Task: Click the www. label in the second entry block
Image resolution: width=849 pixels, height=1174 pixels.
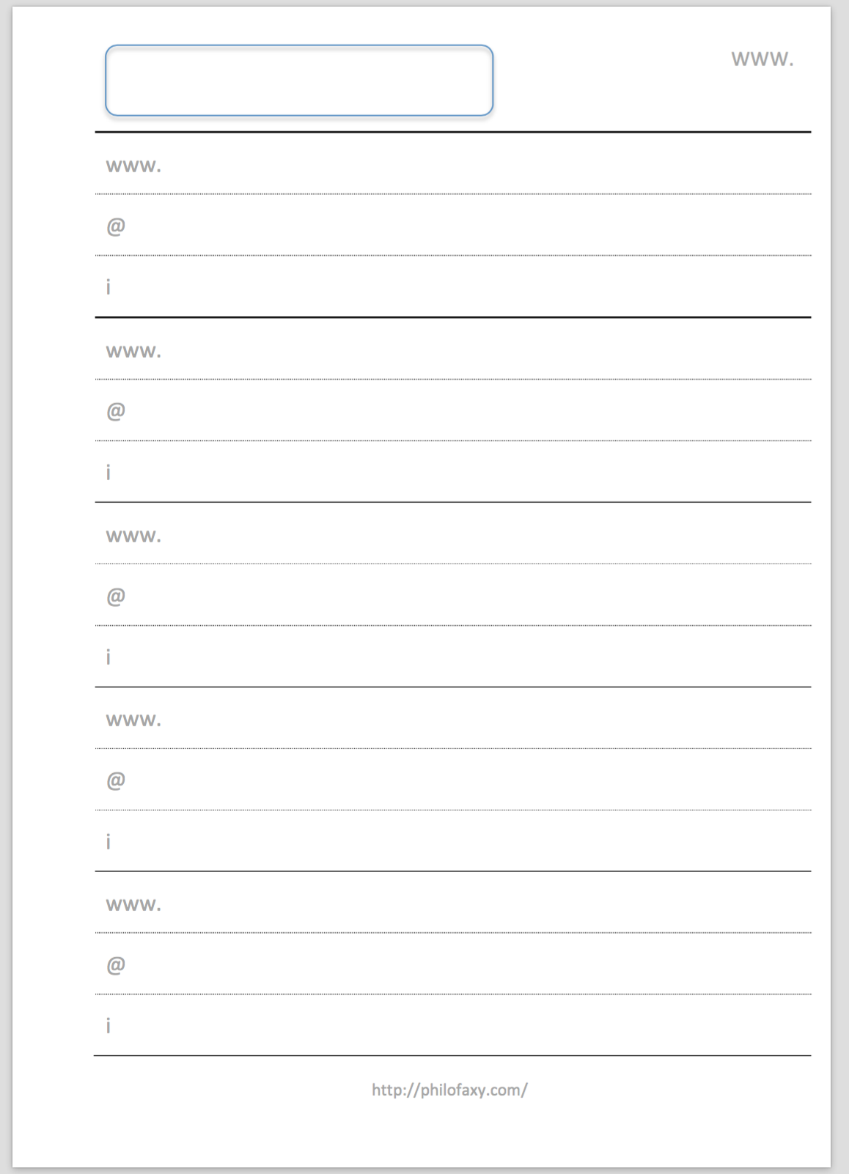Action: tap(133, 352)
